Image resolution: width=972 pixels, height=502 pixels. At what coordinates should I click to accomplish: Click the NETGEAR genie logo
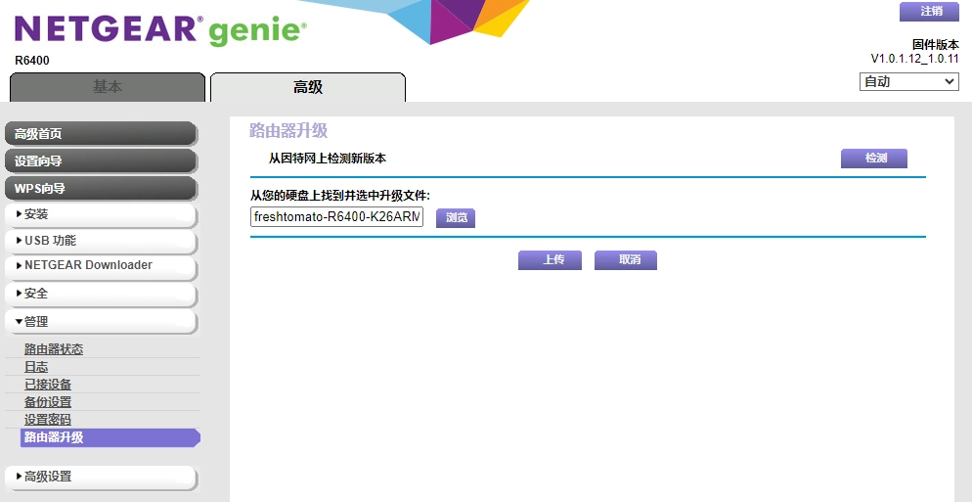click(160, 30)
